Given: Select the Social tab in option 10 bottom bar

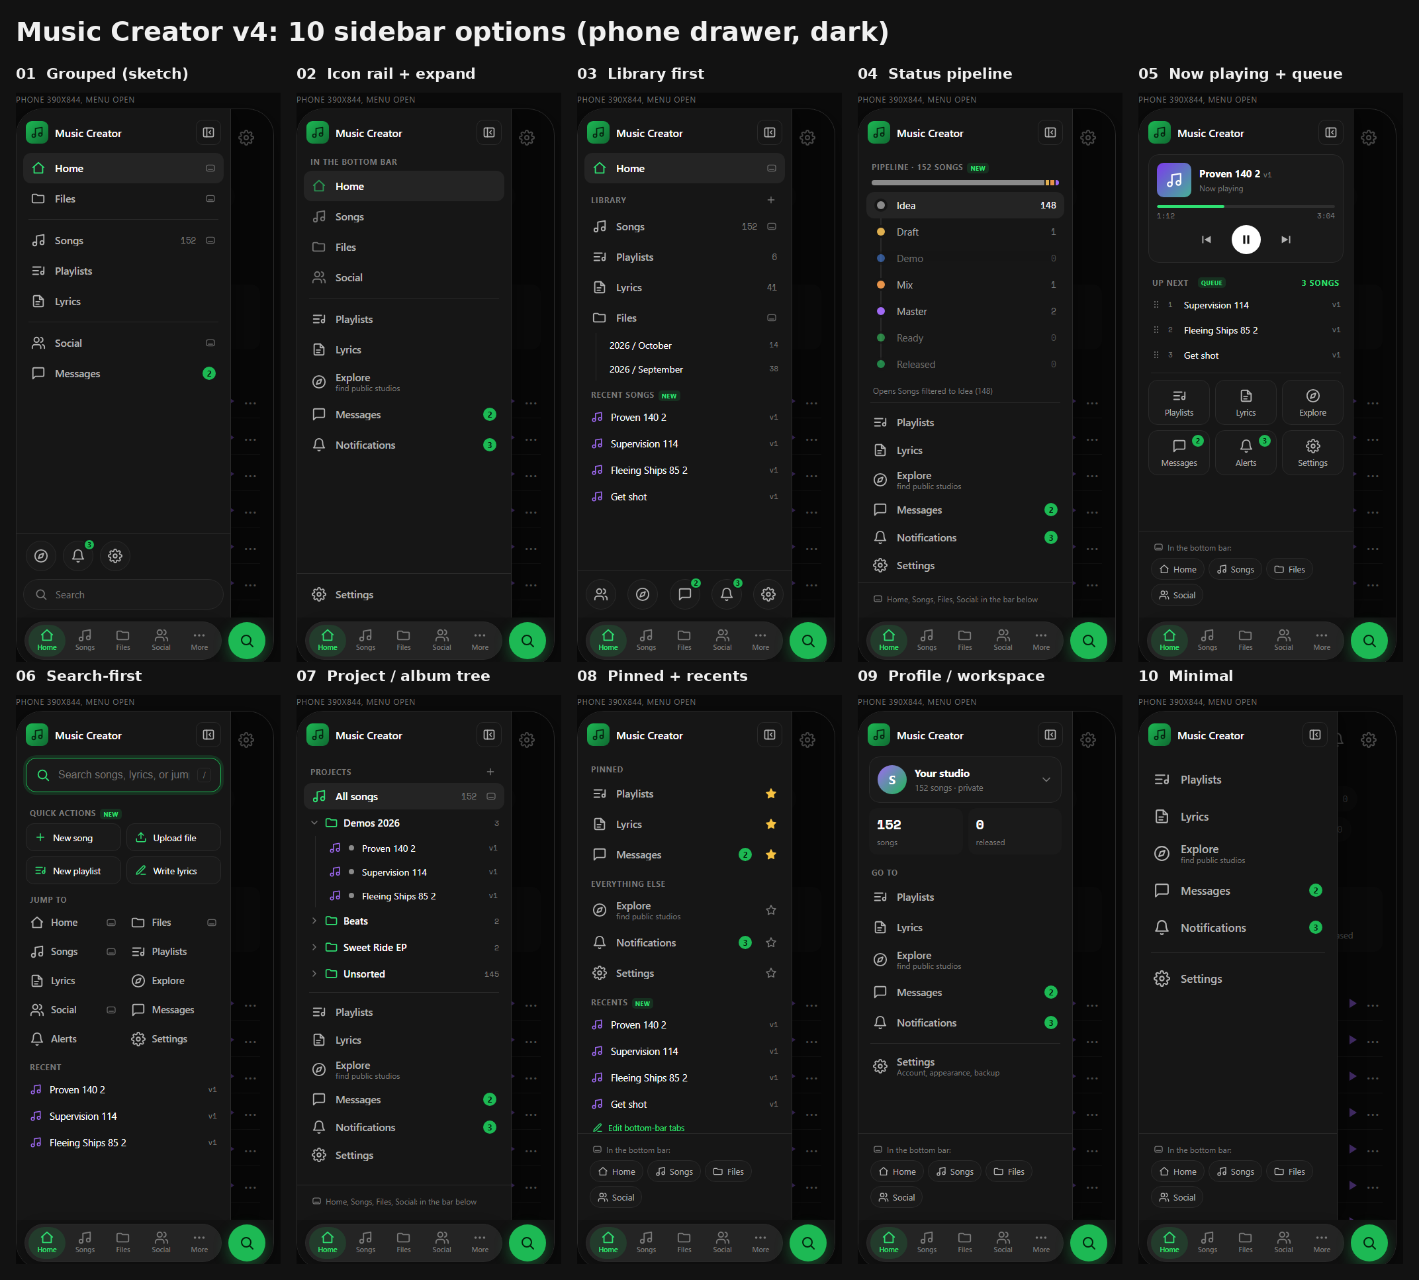Looking at the screenshot, I should [1283, 1243].
